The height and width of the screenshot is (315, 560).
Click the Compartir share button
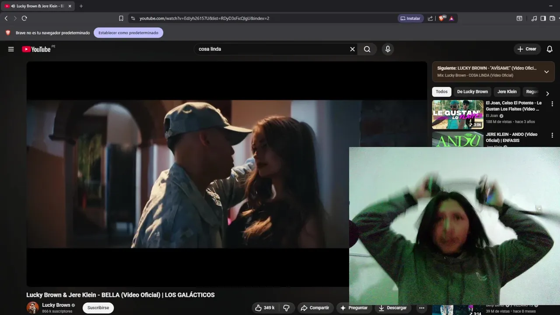pos(315,308)
